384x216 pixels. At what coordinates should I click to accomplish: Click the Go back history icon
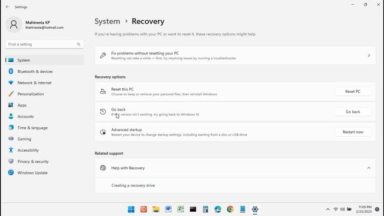(103, 112)
